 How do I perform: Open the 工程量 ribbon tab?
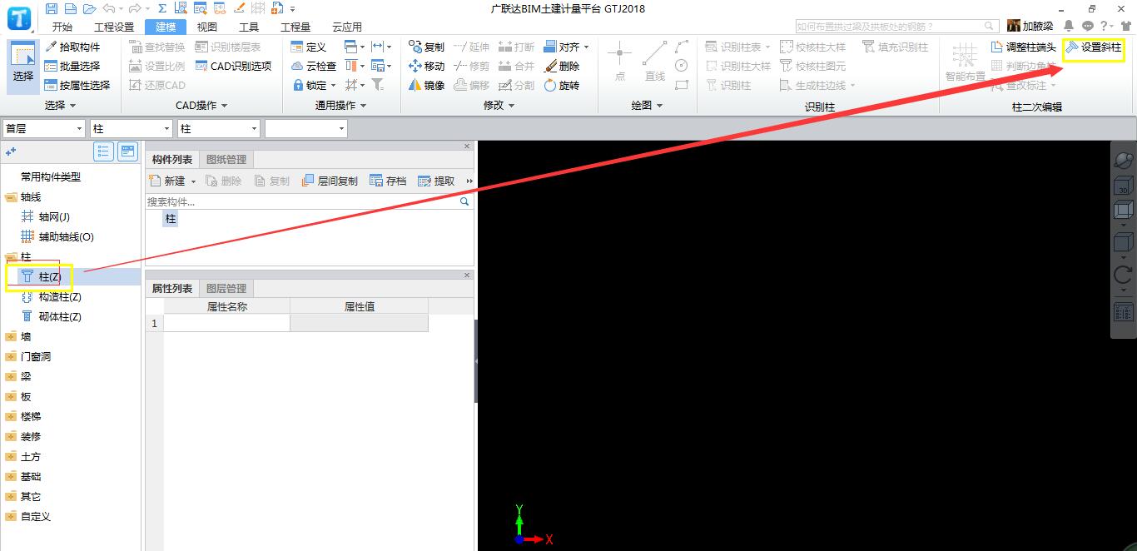pos(295,27)
